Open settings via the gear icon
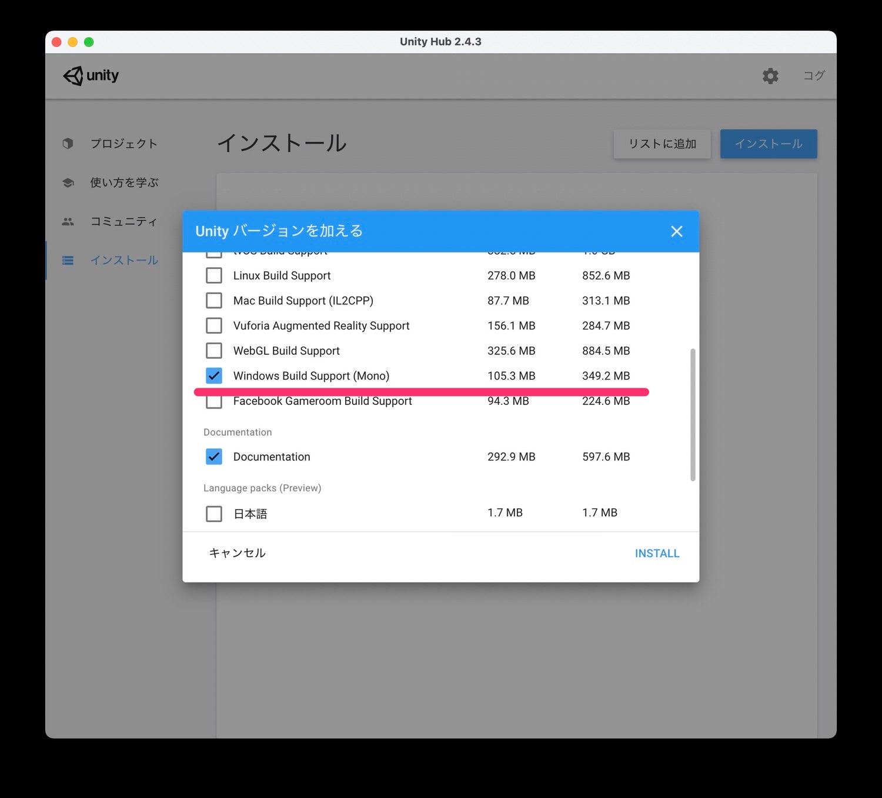The image size is (882, 798). tap(770, 76)
